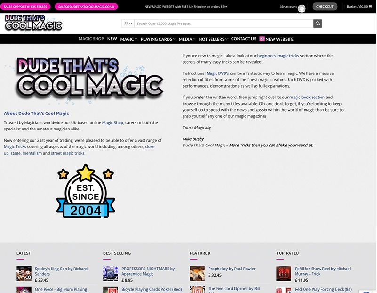Open the mentalism link
377x293 pixels.
[x=32, y=153]
